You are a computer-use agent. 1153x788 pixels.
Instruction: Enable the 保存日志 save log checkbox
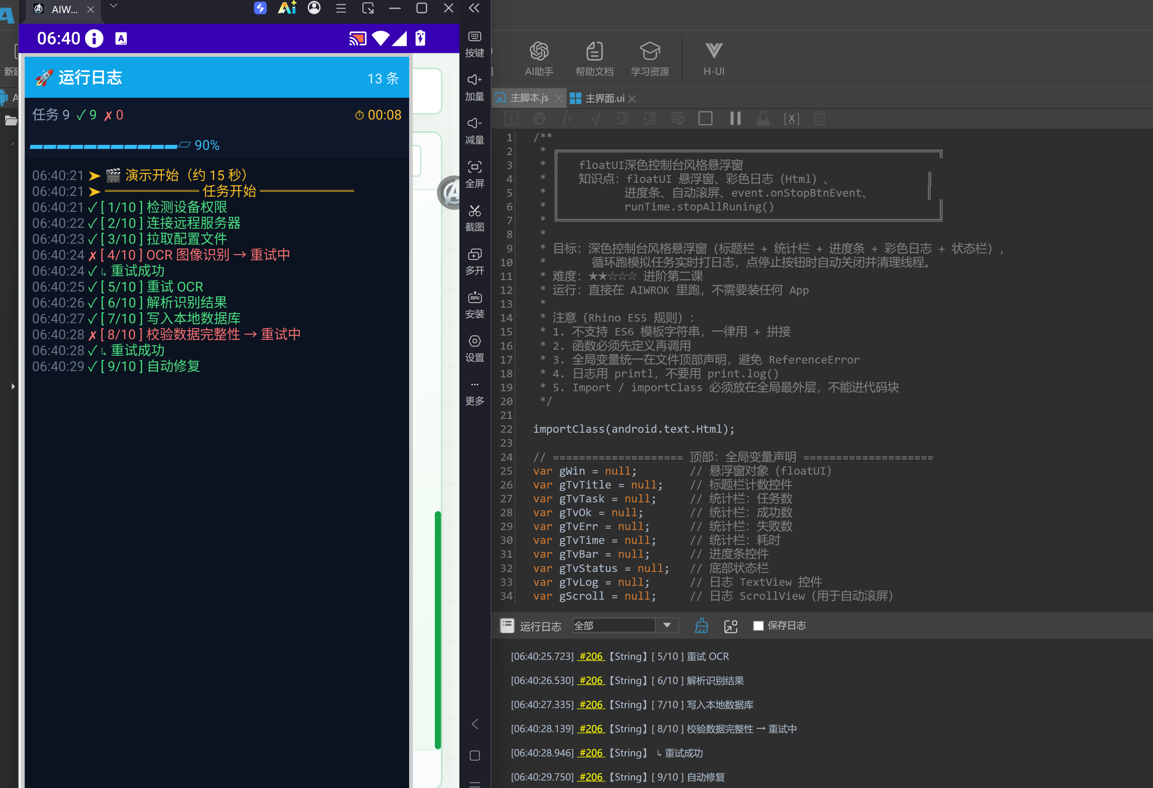click(x=758, y=625)
